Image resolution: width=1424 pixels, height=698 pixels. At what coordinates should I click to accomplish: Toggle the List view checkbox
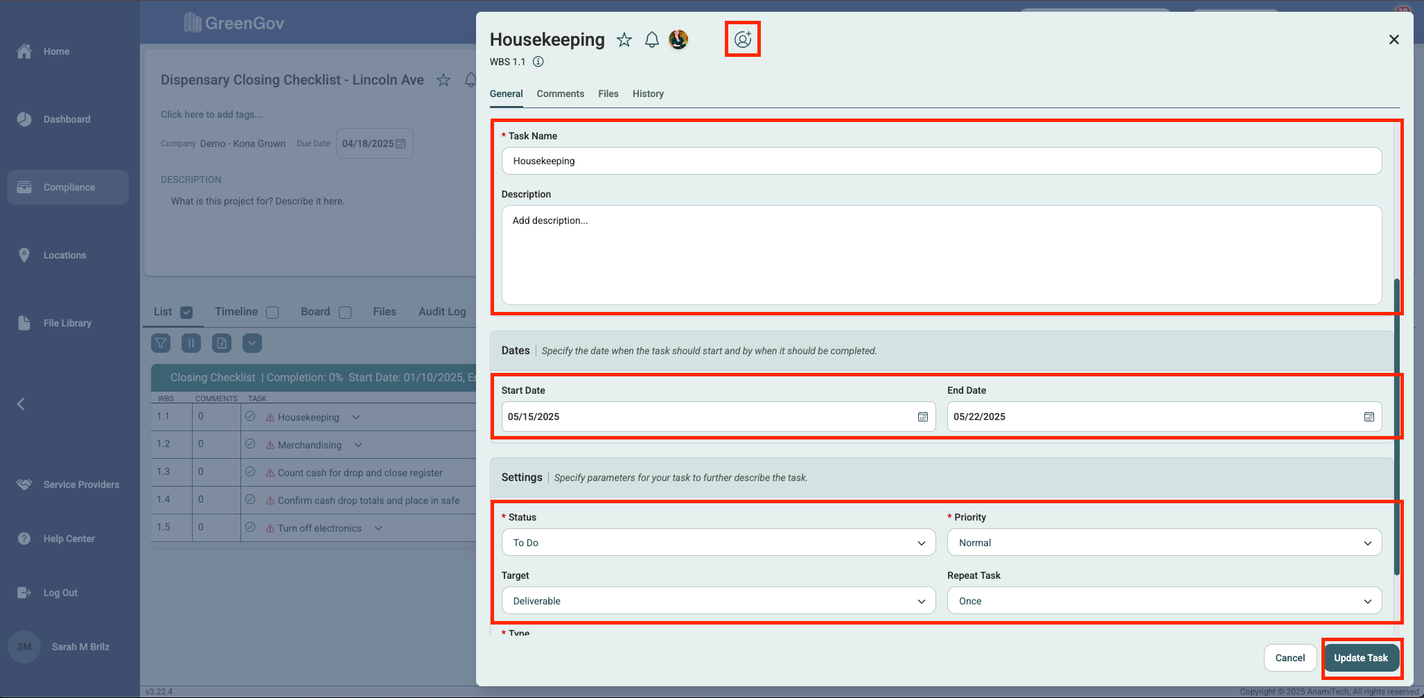pyautogui.click(x=186, y=313)
